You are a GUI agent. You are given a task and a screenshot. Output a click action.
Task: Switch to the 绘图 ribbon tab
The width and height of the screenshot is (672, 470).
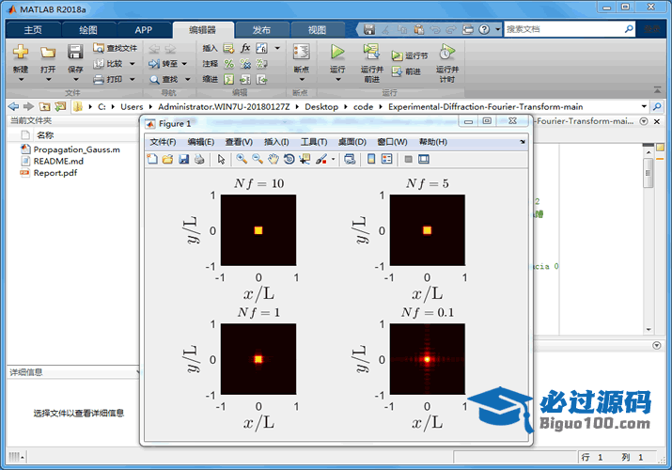(87, 29)
